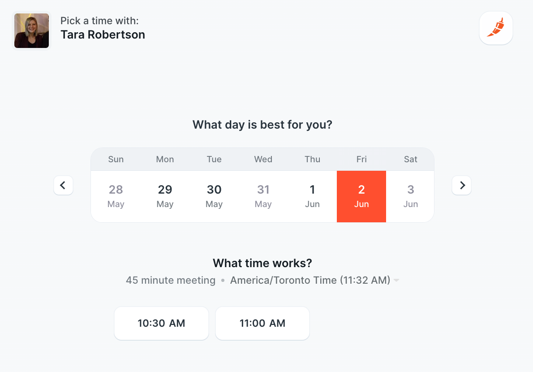Click the Tara Robertson name text
Image resolution: width=533 pixels, height=372 pixels.
click(x=103, y=35)
